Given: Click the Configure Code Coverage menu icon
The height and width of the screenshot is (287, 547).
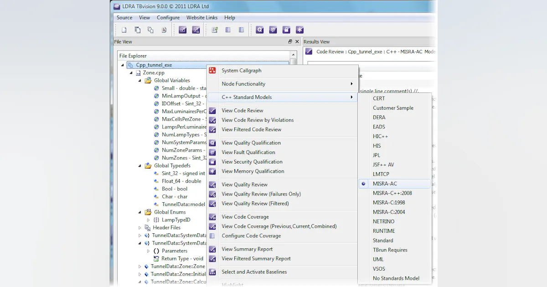Looking at the screenshot, I should coord(212,236).
